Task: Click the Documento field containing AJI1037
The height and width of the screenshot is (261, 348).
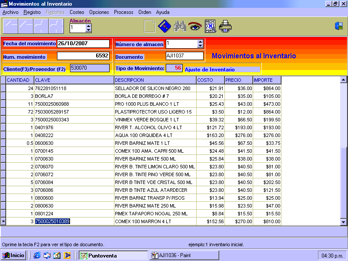Action: point(184,56)
